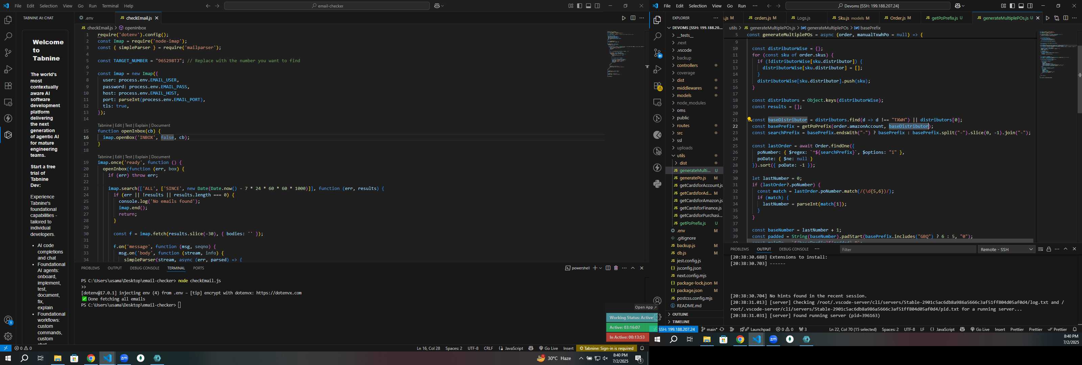The image size is (1082, 365).
Task: Click the lightbulb on line 21
Action: (749, 120)
